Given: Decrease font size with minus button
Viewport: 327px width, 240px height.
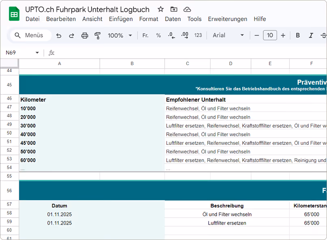Looking at the screenshot, I should click(257, 35).
